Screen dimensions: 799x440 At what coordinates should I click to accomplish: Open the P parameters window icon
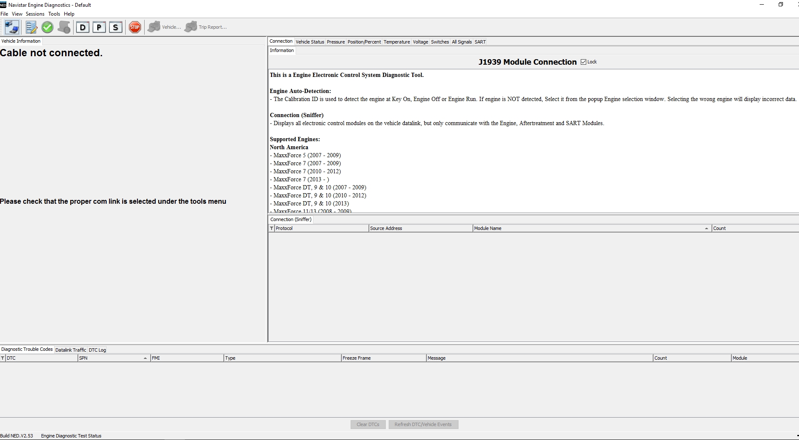pos(99,27)
